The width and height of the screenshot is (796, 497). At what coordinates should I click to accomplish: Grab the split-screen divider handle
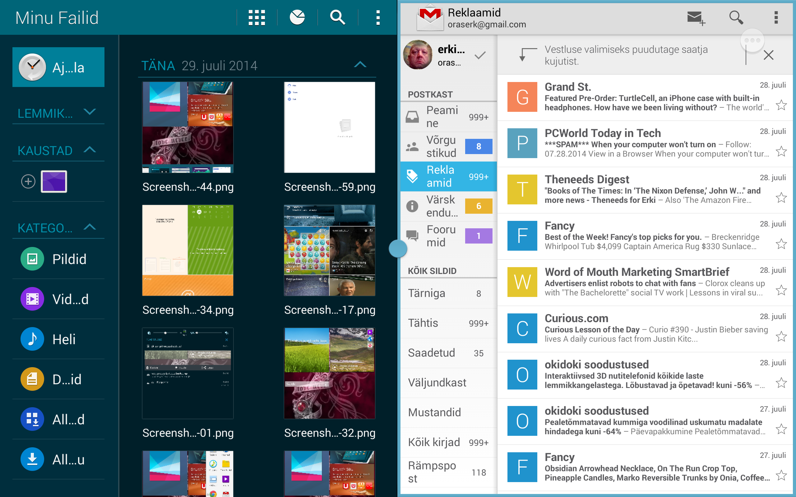[398, 248]
